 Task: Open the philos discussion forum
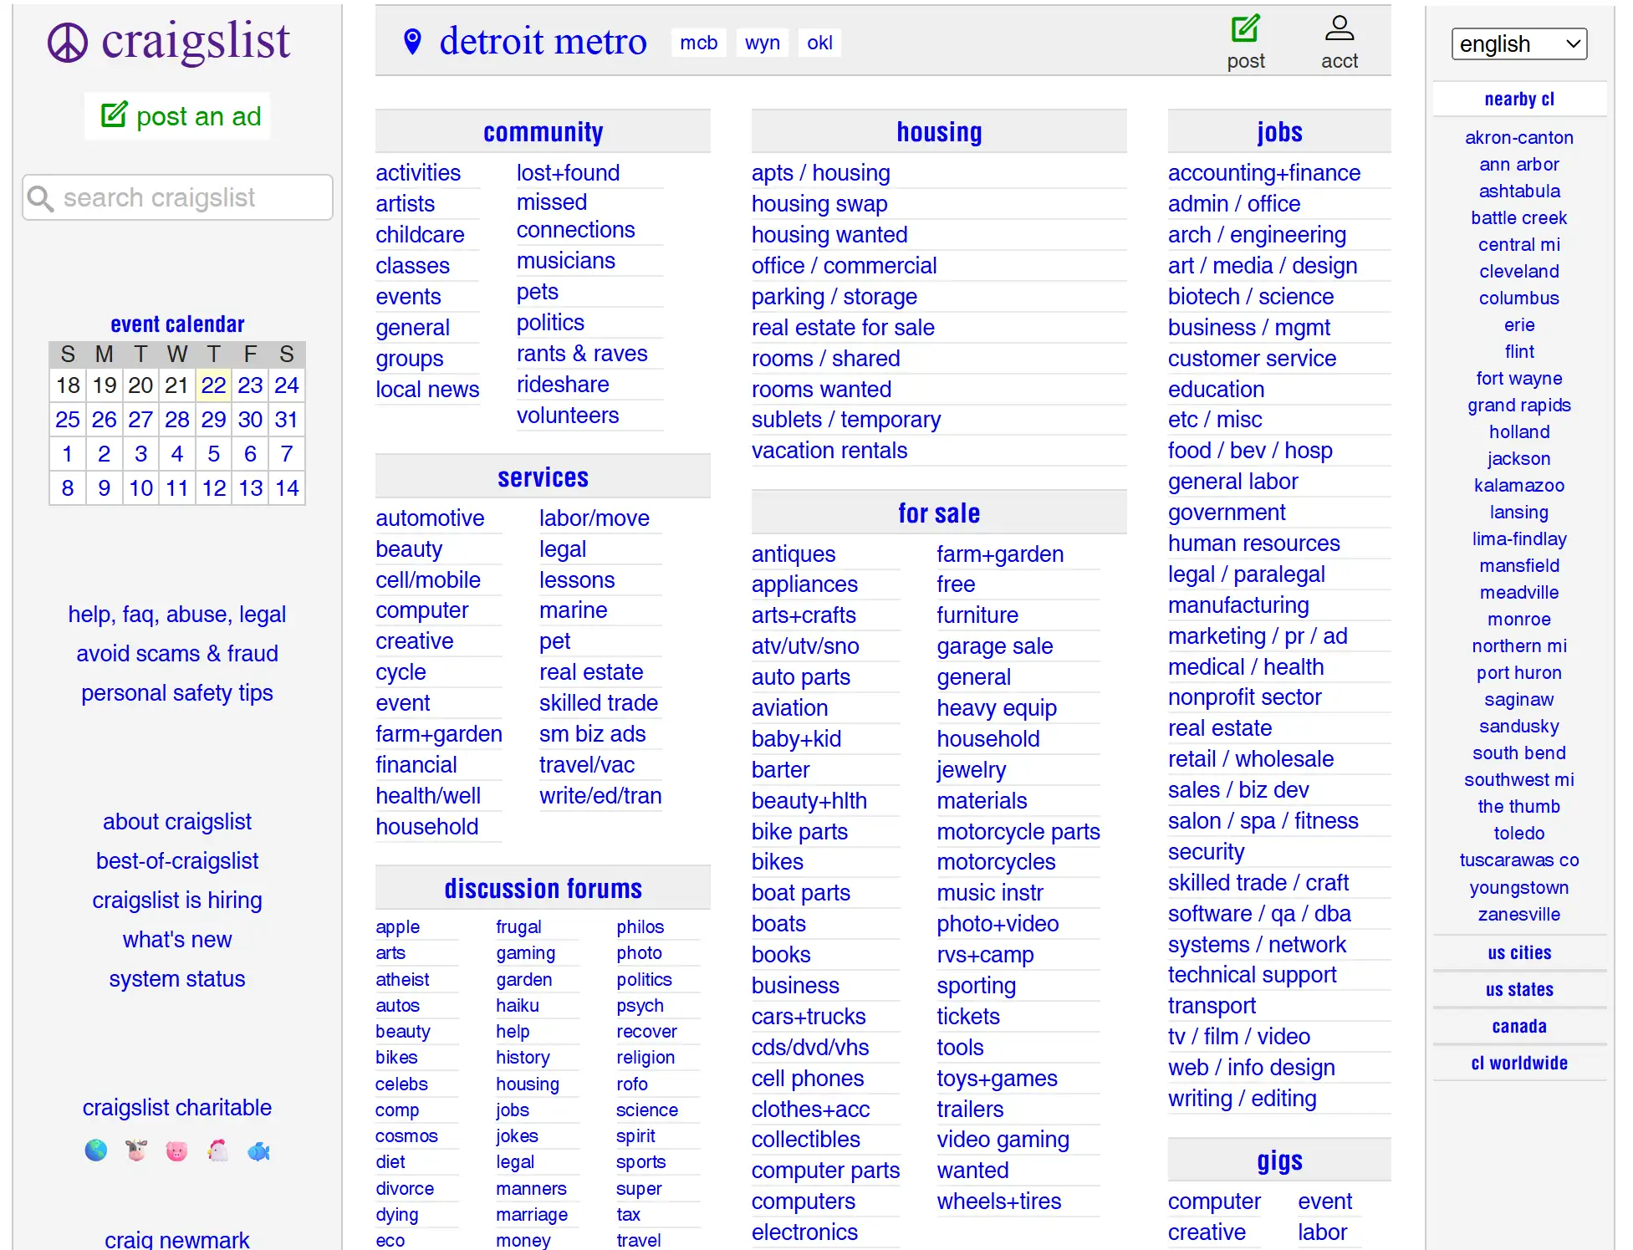[x=640, y=926]
